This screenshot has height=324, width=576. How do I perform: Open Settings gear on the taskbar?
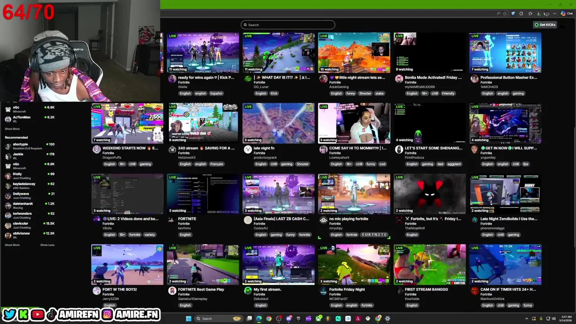(x=387, y=319)
